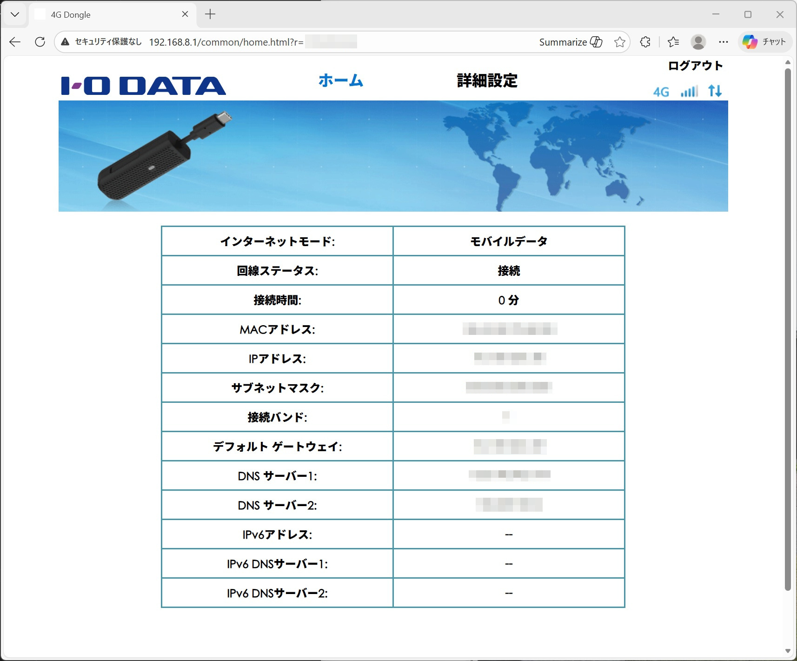Click the ログアウト link
The height and width of the screenshot is (661, 797).
(695, 66)
